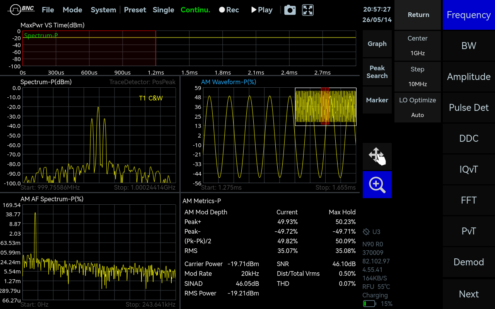Click the clock time 20:57:27

[x=377, y=9]
